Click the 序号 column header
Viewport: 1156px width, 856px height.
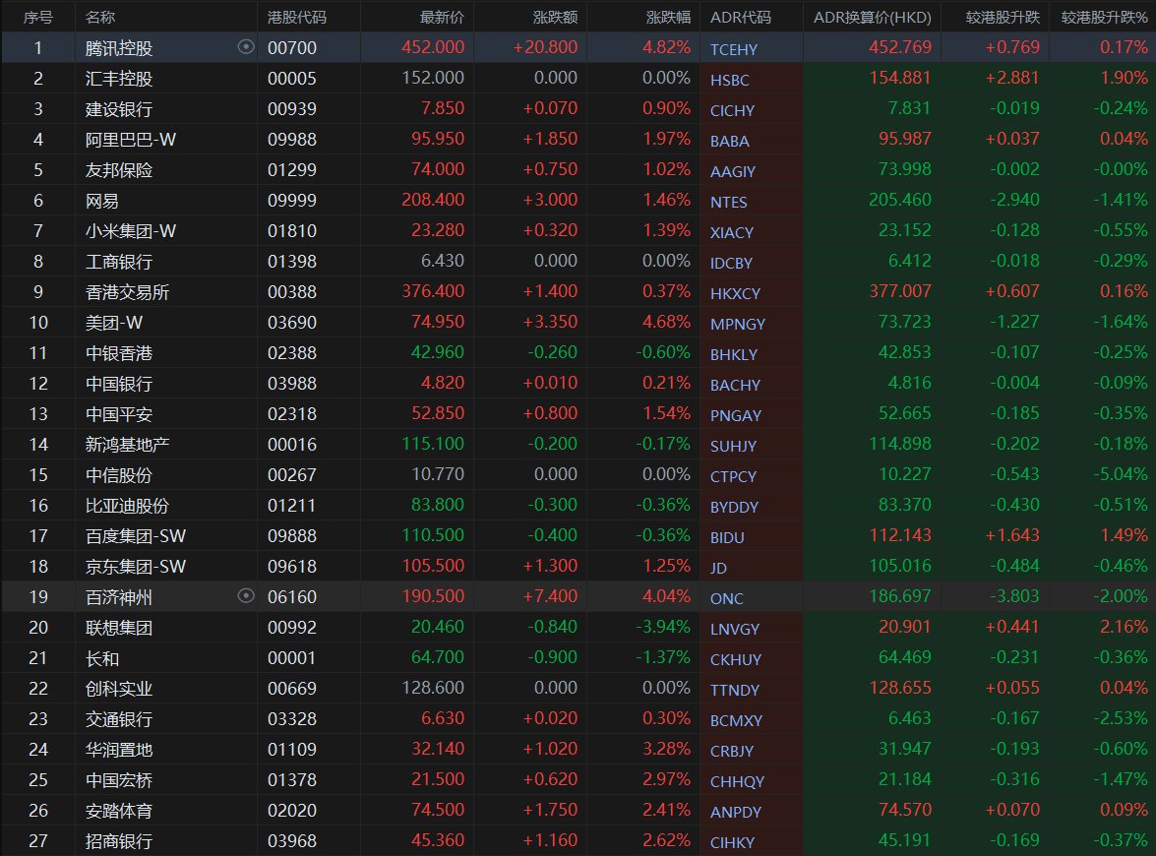tap(38, 17)
